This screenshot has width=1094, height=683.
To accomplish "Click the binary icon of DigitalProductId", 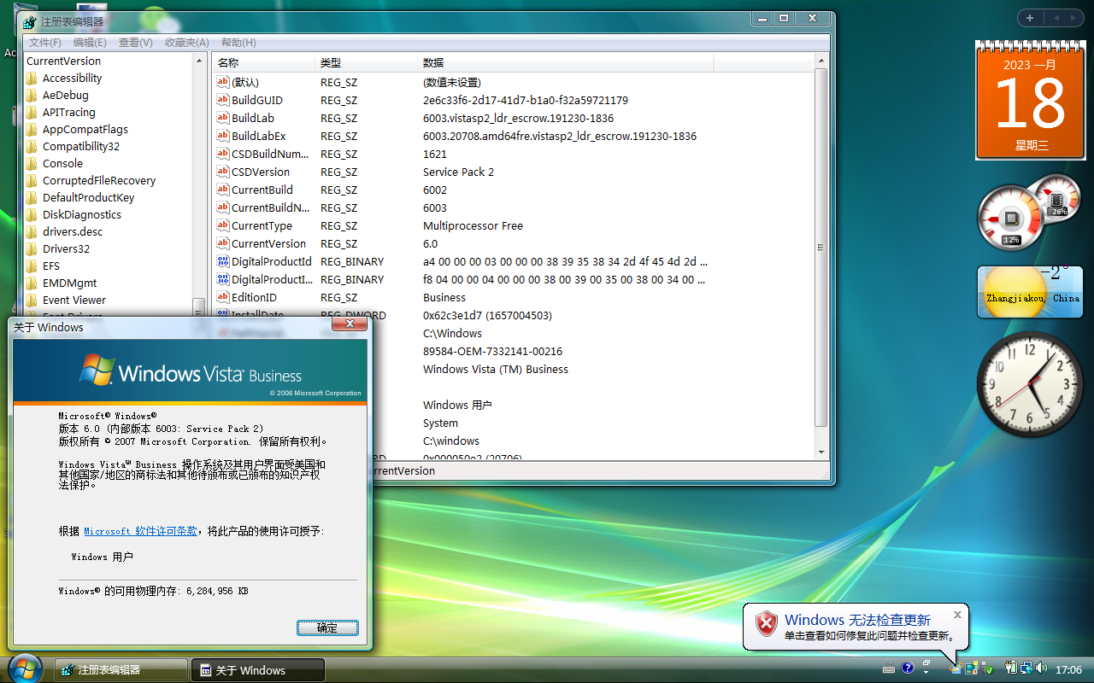I will click(224, 261).
